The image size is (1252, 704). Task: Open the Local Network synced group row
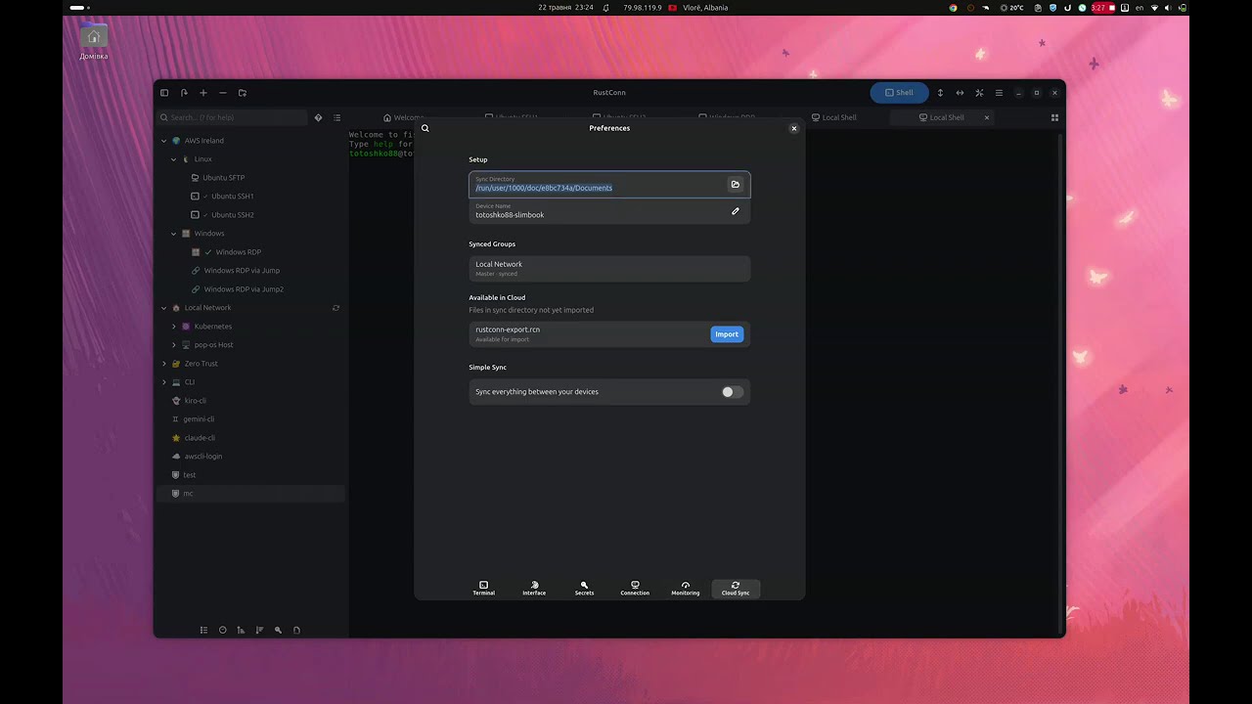[x=609, y=268]
